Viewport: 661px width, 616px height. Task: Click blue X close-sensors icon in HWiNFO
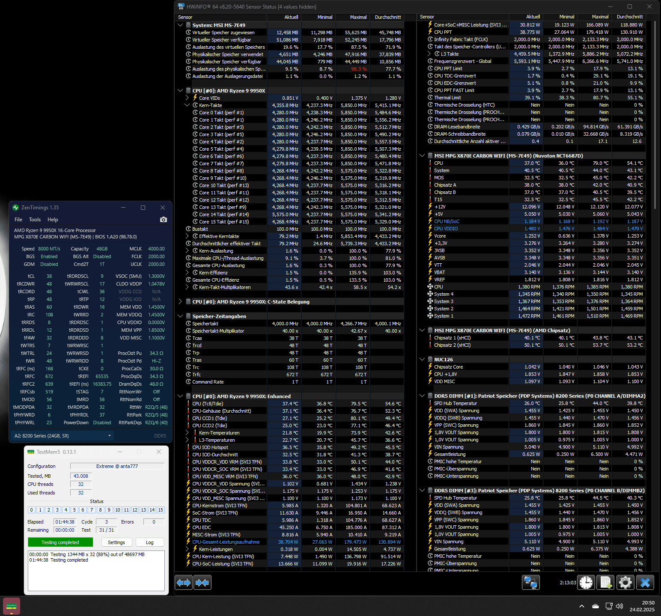coord(645,582)
